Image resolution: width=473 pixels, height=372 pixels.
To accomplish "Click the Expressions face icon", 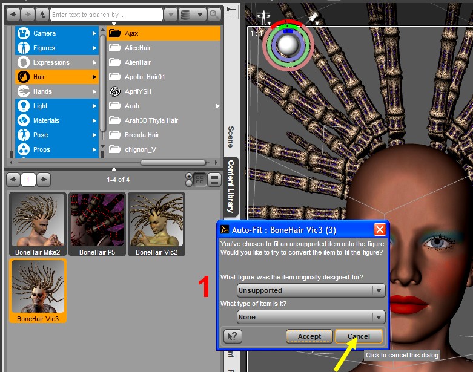I will [x=23, y=62].
